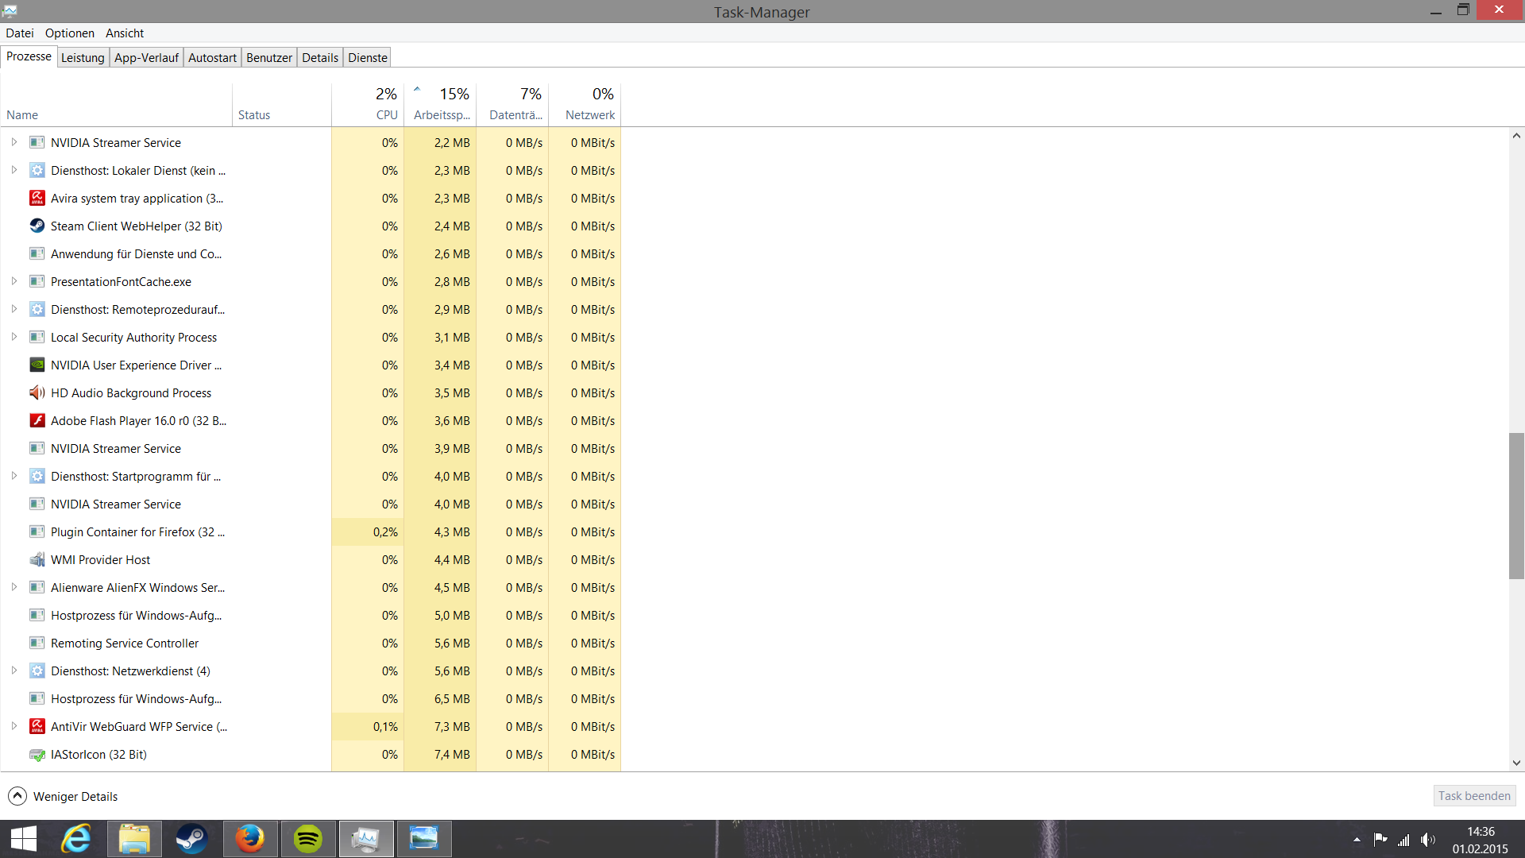
Task: Click the Avira system tray application icon
Action: [x=37, y=199]
